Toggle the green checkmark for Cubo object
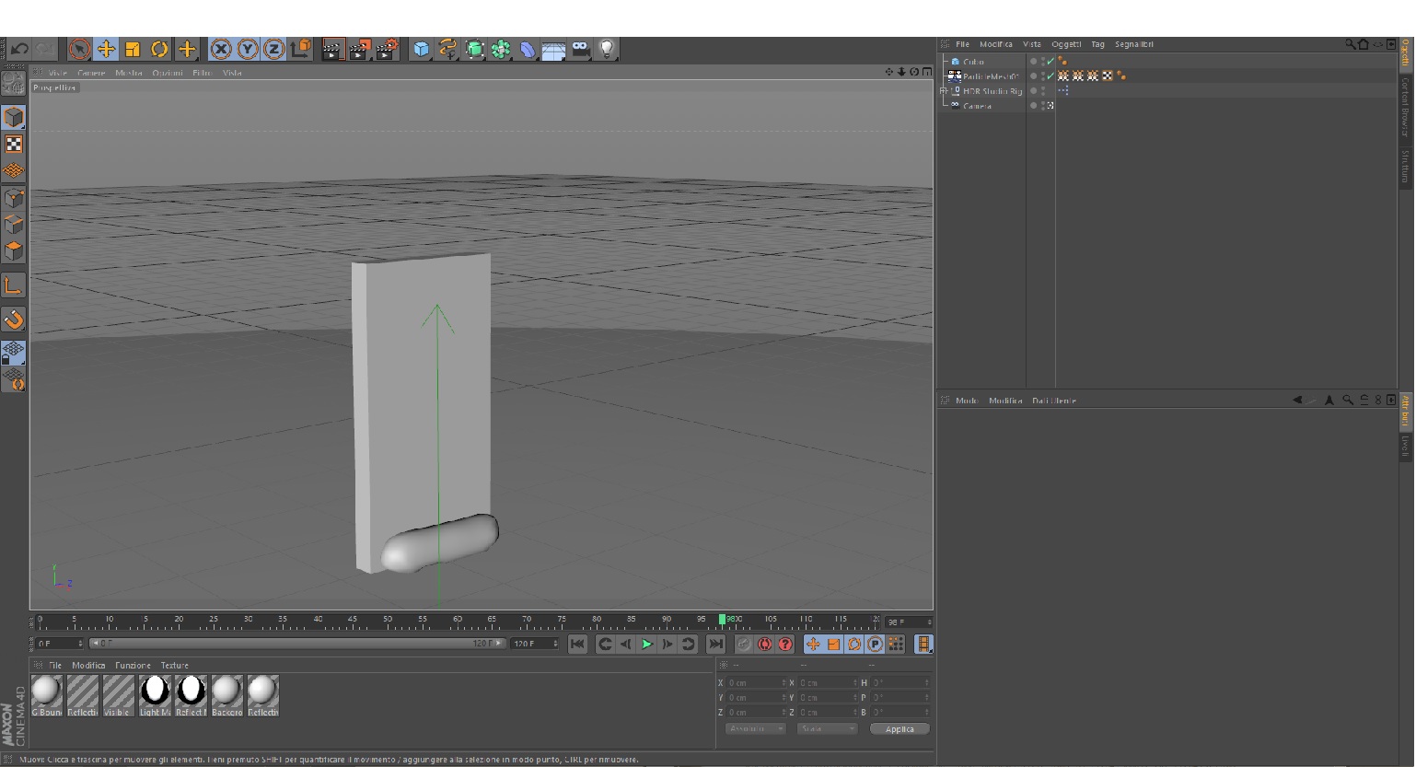1416x767 pixels. point(1050,62)
